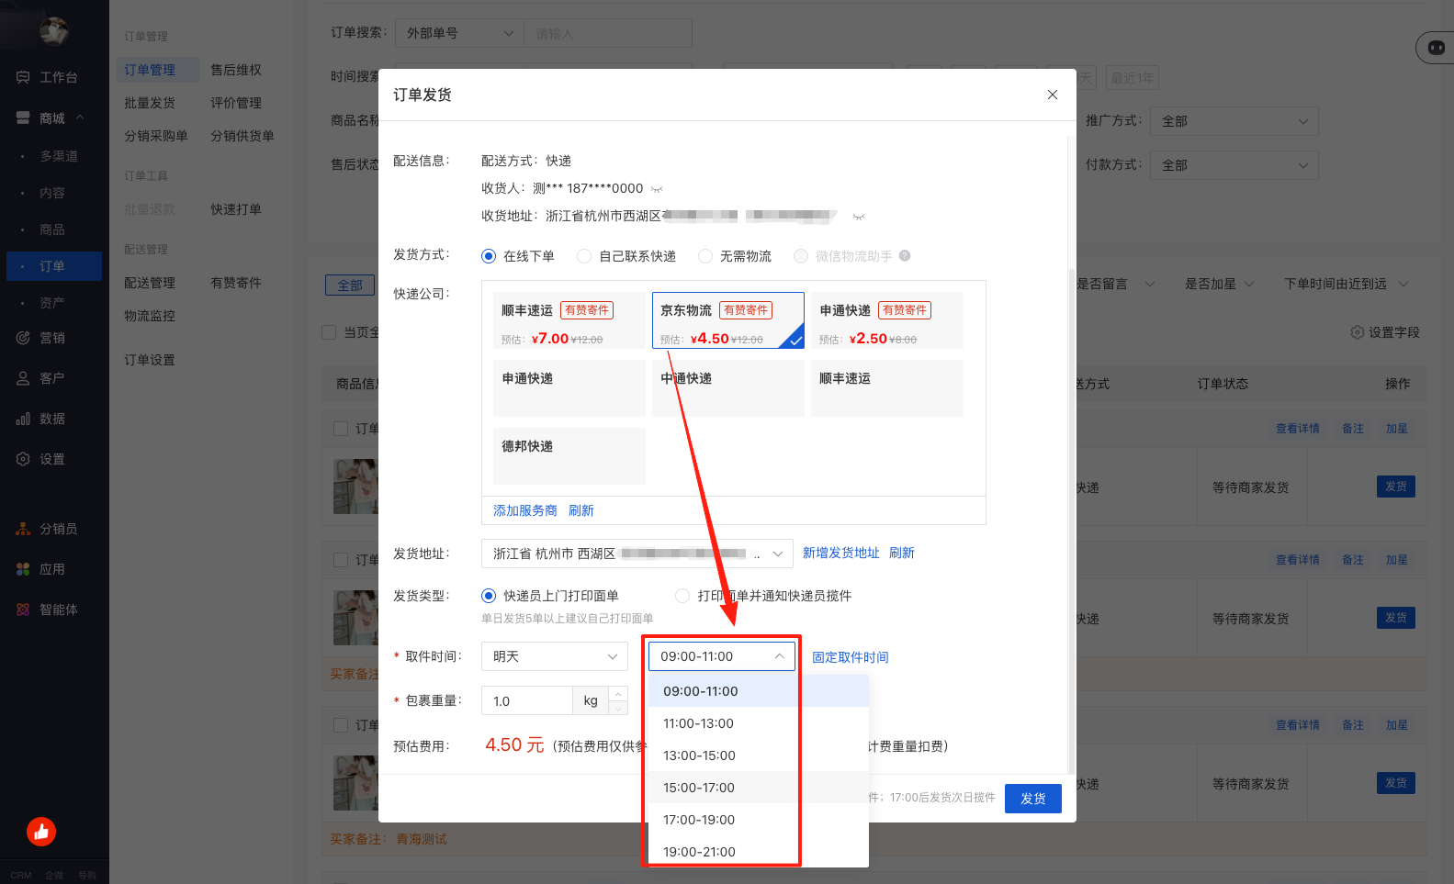The height and width of the screenshot is (884, 1454).
Task: Select 申通快递 有赞寄件 ¥2.50 courier card
Action: point(887,320)
